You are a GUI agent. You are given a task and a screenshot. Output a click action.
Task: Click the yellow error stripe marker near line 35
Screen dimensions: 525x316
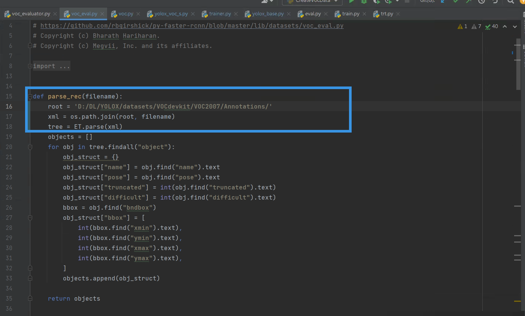click(518, 301)
